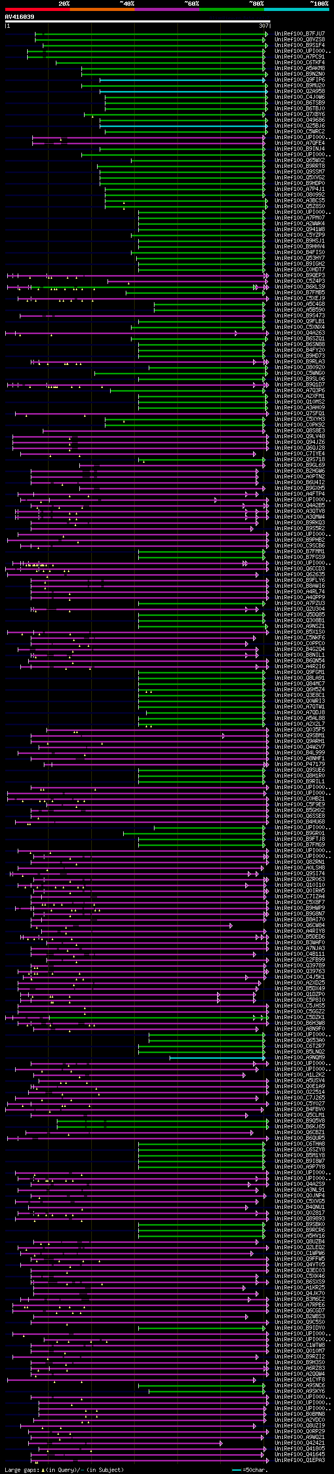Select label UniRef100_B9GL69
The width and height of the screenshot is (334, 1474).
[x=300, y=465]
